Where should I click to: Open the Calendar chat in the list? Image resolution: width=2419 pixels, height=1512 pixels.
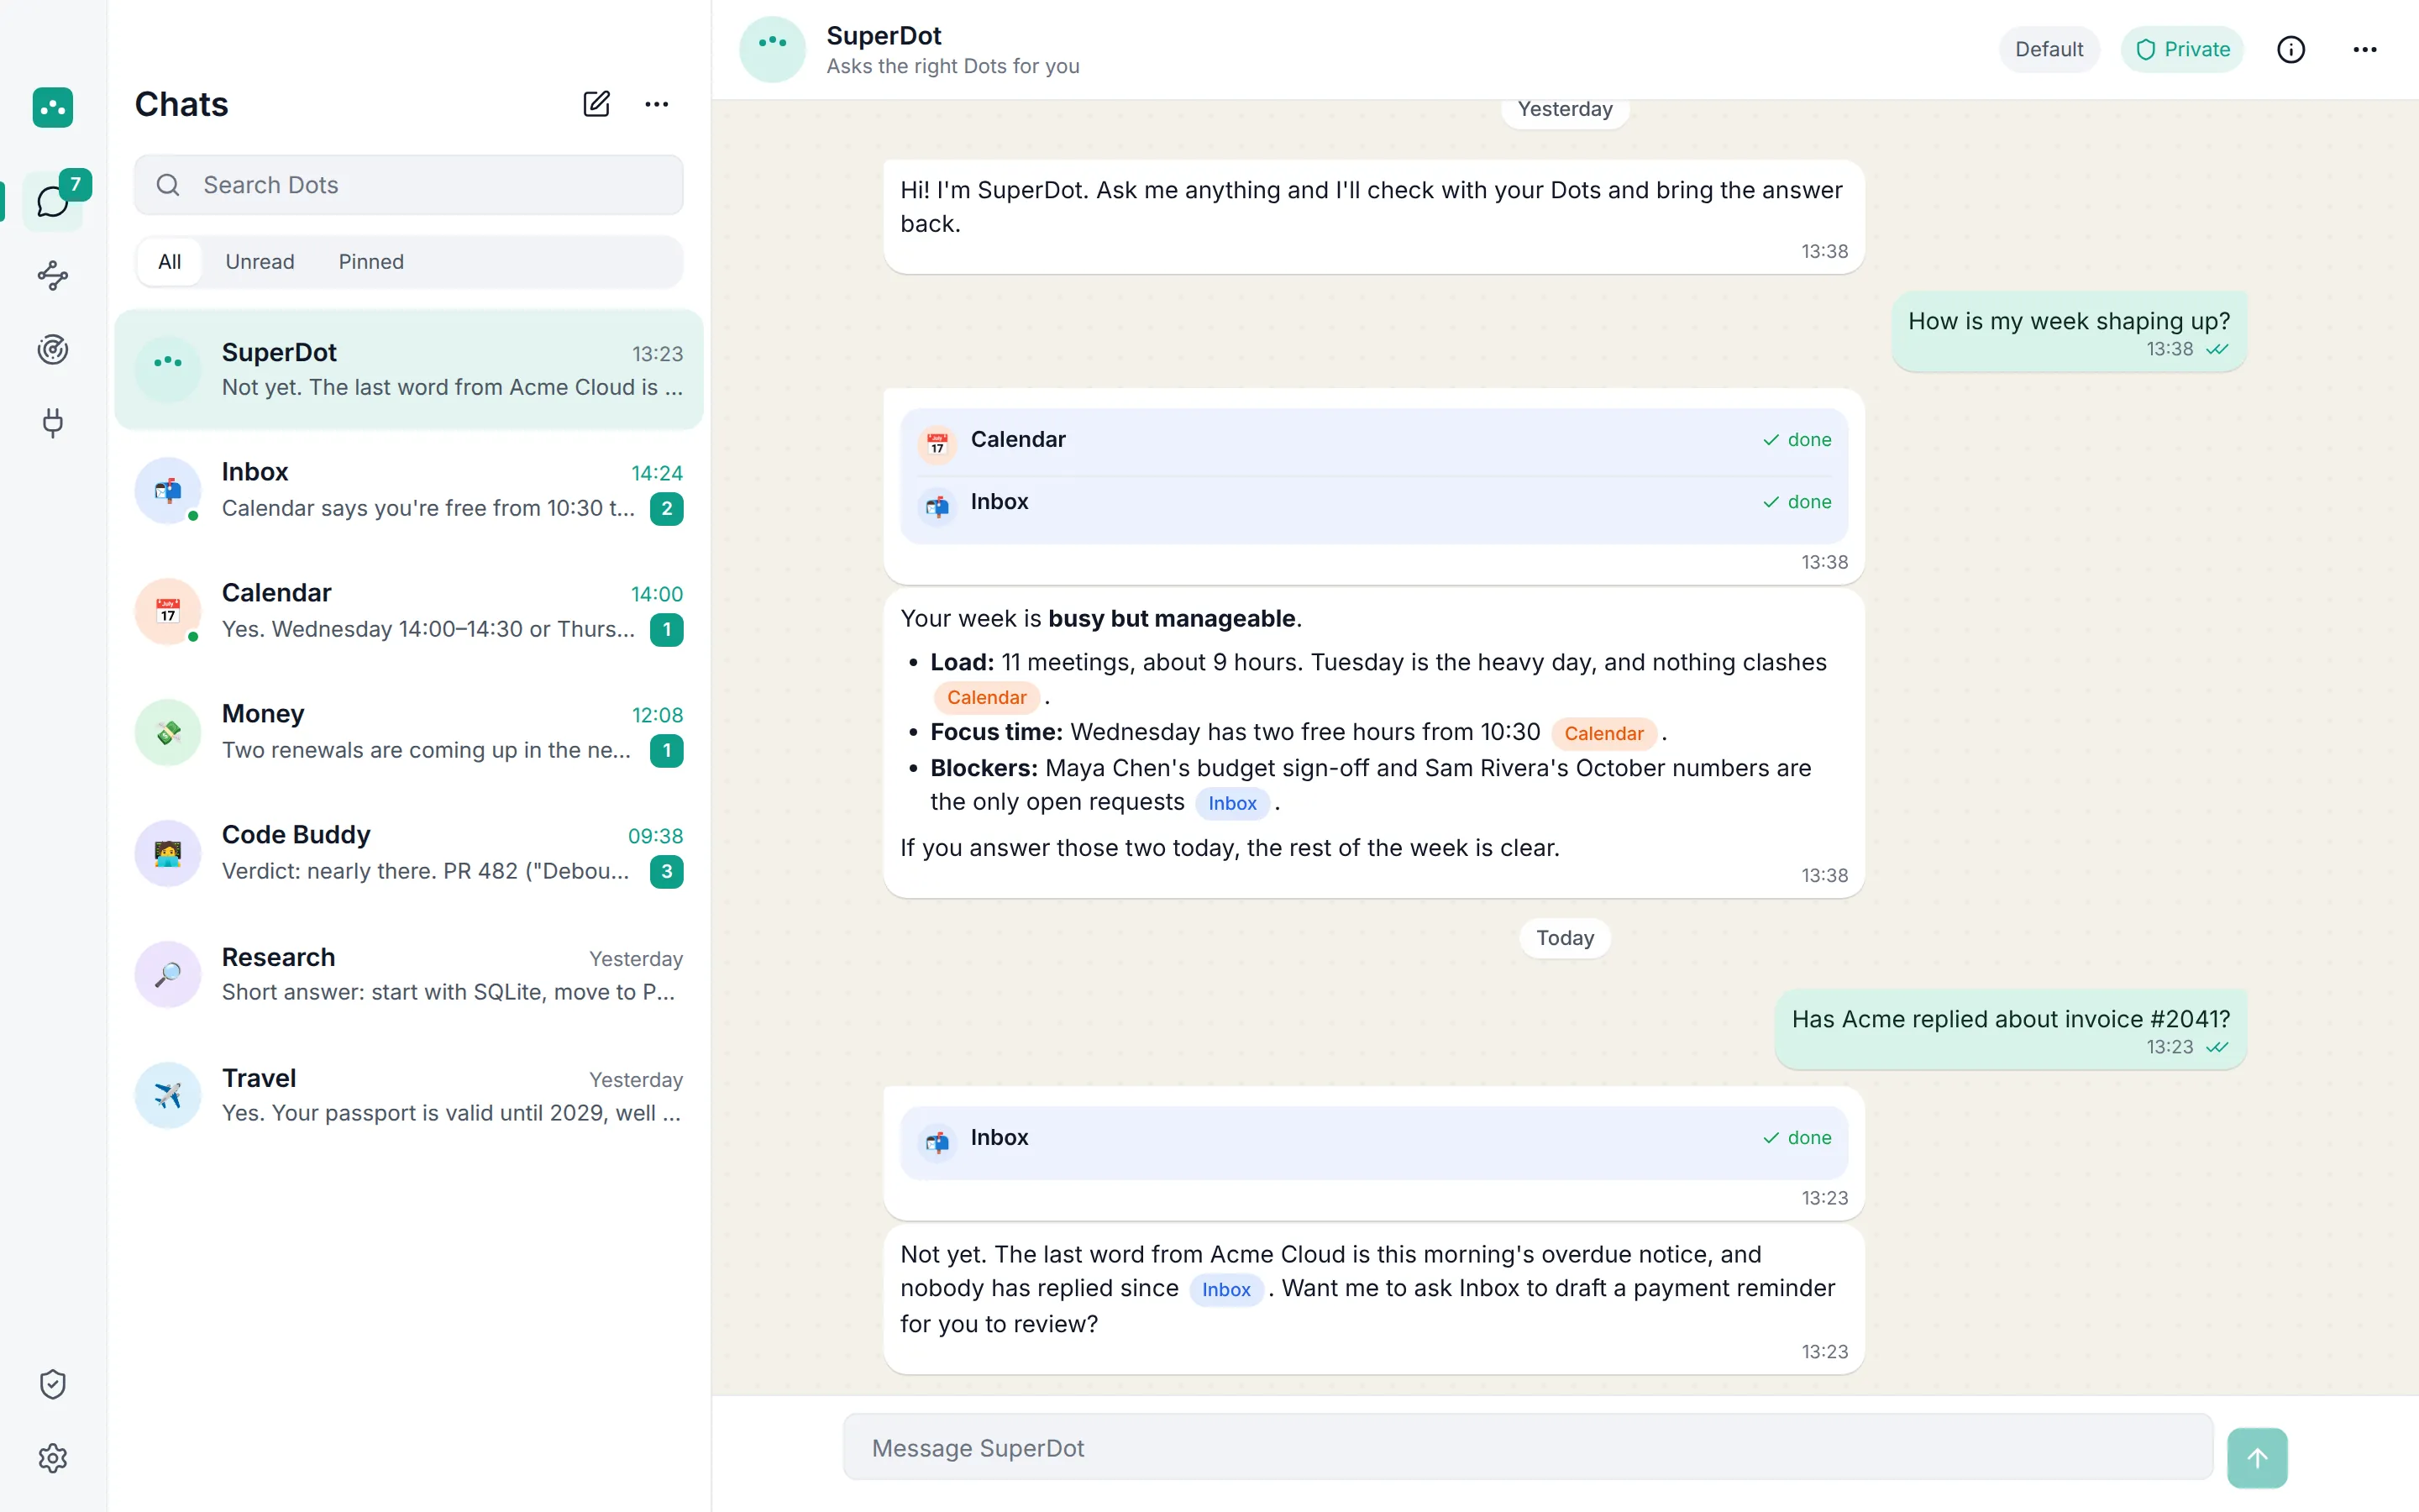coord(409,612)
